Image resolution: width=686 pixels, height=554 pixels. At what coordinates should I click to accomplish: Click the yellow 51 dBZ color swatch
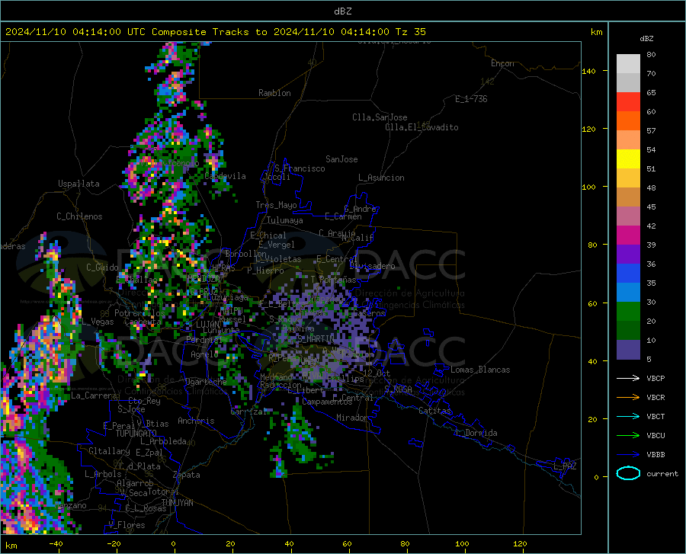[628, 159]
